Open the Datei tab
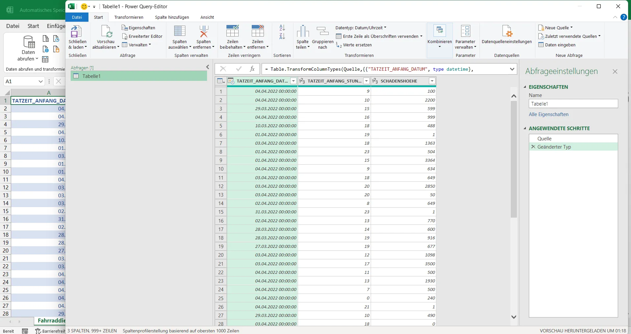 (77, 17)
